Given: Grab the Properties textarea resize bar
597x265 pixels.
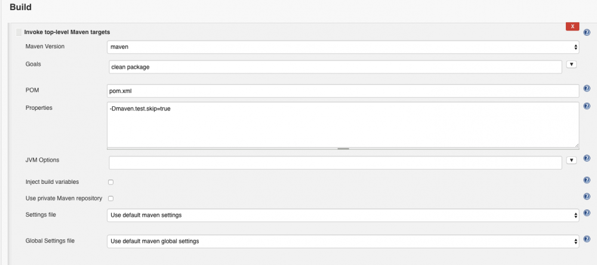Looking at the screenshot, I should (x=343, y=148).
